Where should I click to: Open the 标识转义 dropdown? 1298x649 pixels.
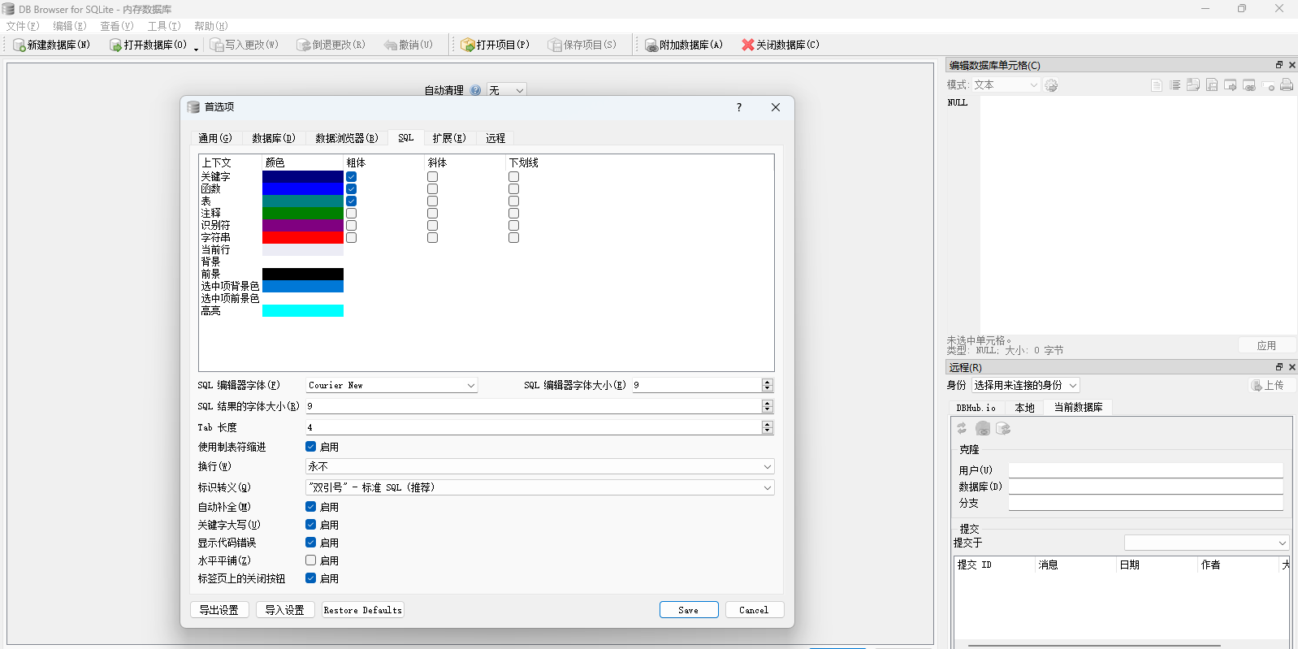coord(540,487)
